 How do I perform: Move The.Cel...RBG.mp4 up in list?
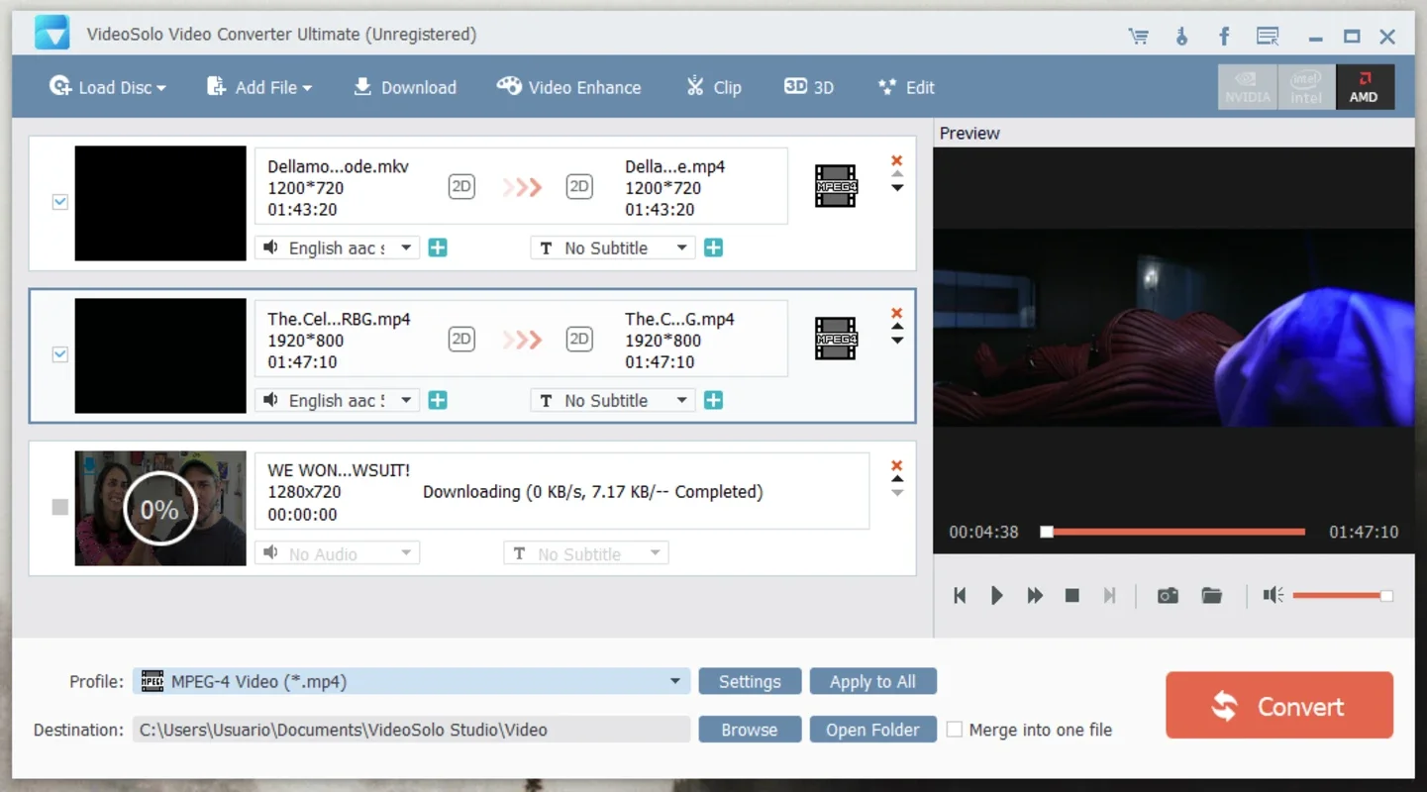coord(897,327)
